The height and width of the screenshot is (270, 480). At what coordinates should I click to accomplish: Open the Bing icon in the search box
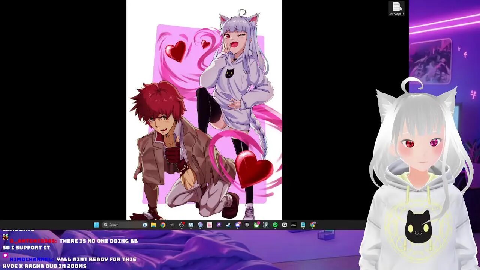[145, 225]
